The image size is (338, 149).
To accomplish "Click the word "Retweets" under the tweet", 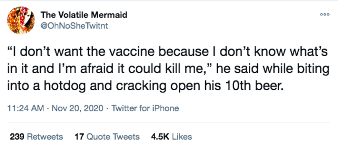I will coord(45,137).
